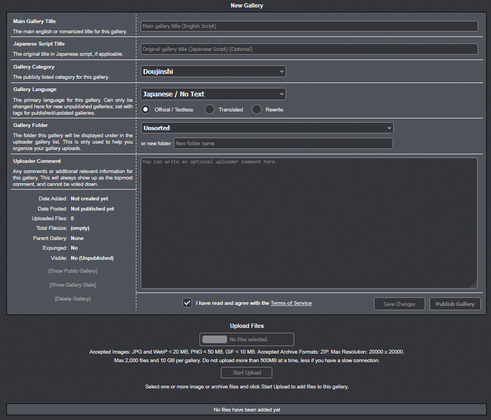Click the 'No files have been added yet' bar
491x420 pixels.
[247, 410]
